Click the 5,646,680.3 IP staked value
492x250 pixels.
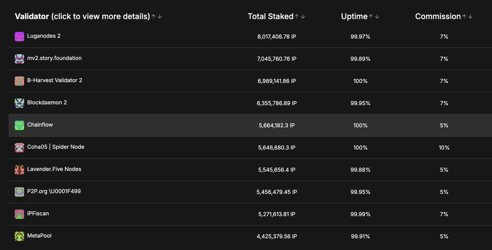277,147
